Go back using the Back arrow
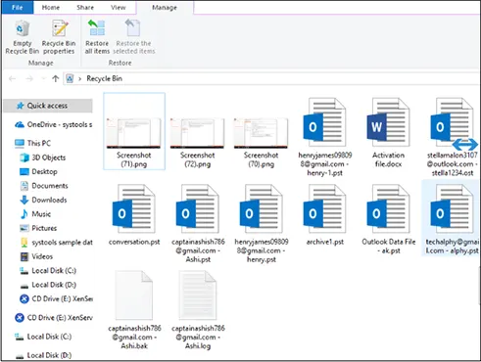The height and width of the screenshot is (362, 481). [x=13, y=78]
